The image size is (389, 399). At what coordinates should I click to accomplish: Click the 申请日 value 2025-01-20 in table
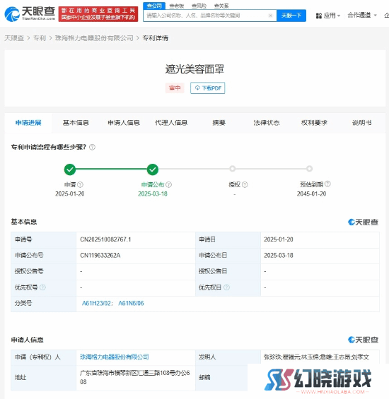coord(279,239)
